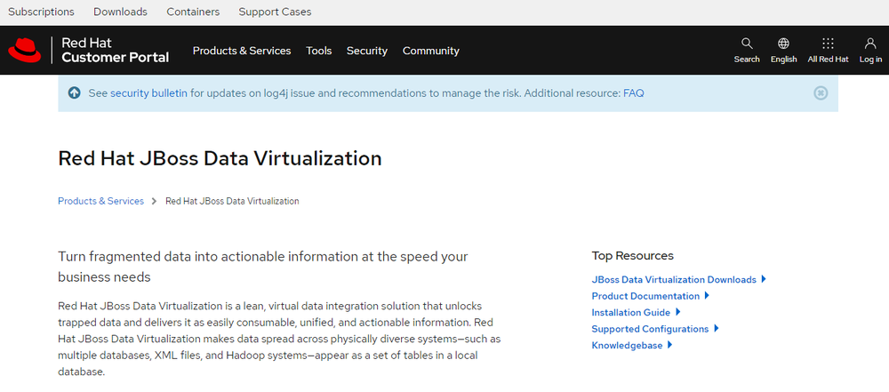The image size is (889, 392).
Task: Click the breadcrumb chevron separator
Action: [x=154, y=201]
